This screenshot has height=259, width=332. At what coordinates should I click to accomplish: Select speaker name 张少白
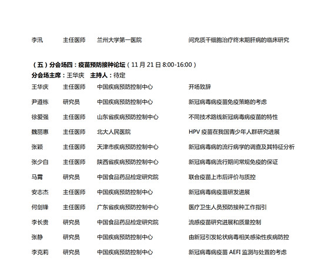tap(40, 162)
